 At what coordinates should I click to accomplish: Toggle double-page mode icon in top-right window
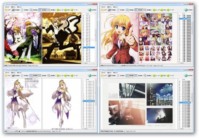pyautogui.click(x=110, y=10)
